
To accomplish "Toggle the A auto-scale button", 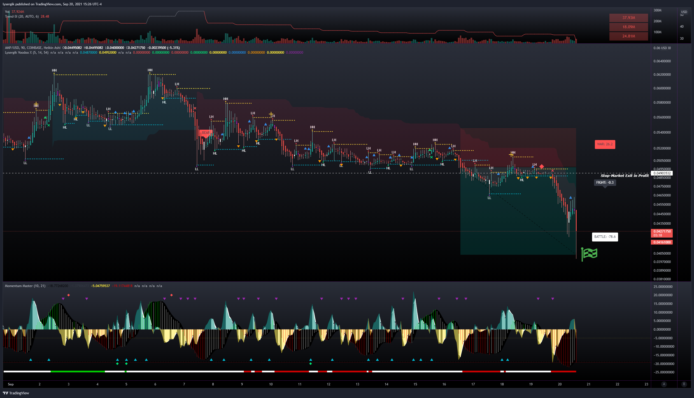I will click(x=664, y=384).
